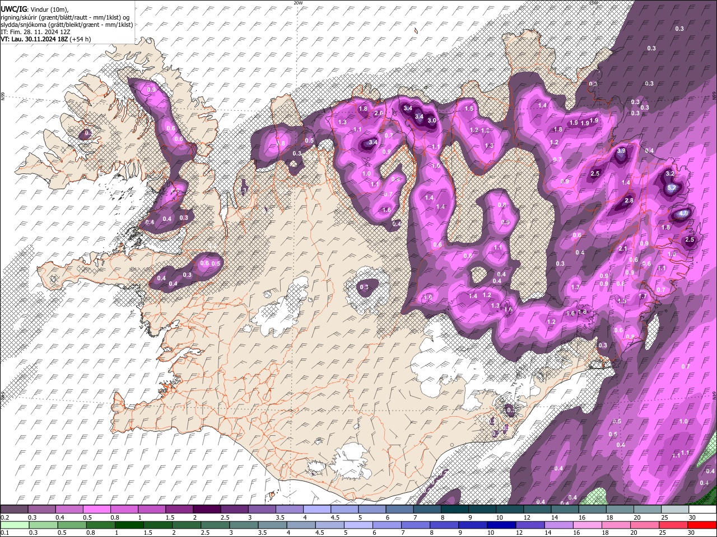Click the palest green lower swatch between 0.1 and 0.3

click(x=15, y=525)
